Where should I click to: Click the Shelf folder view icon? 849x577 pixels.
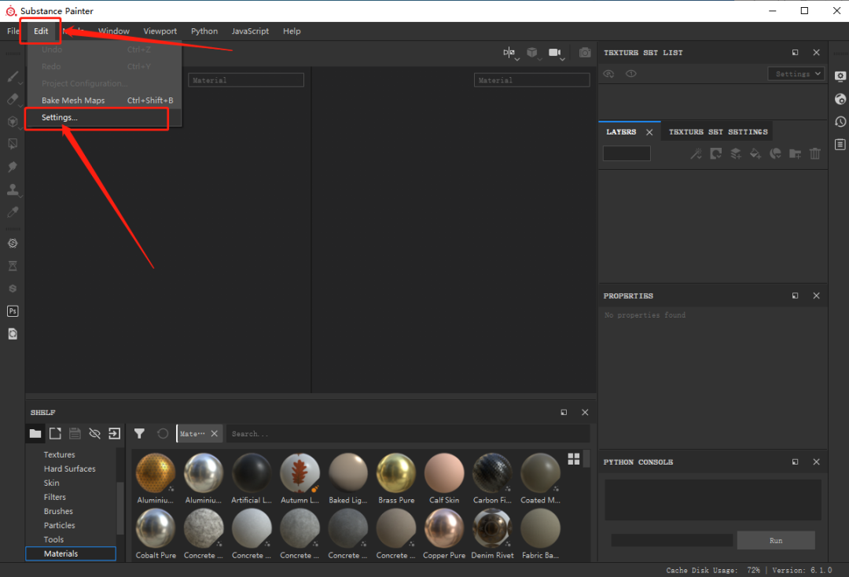pos(35,434)
